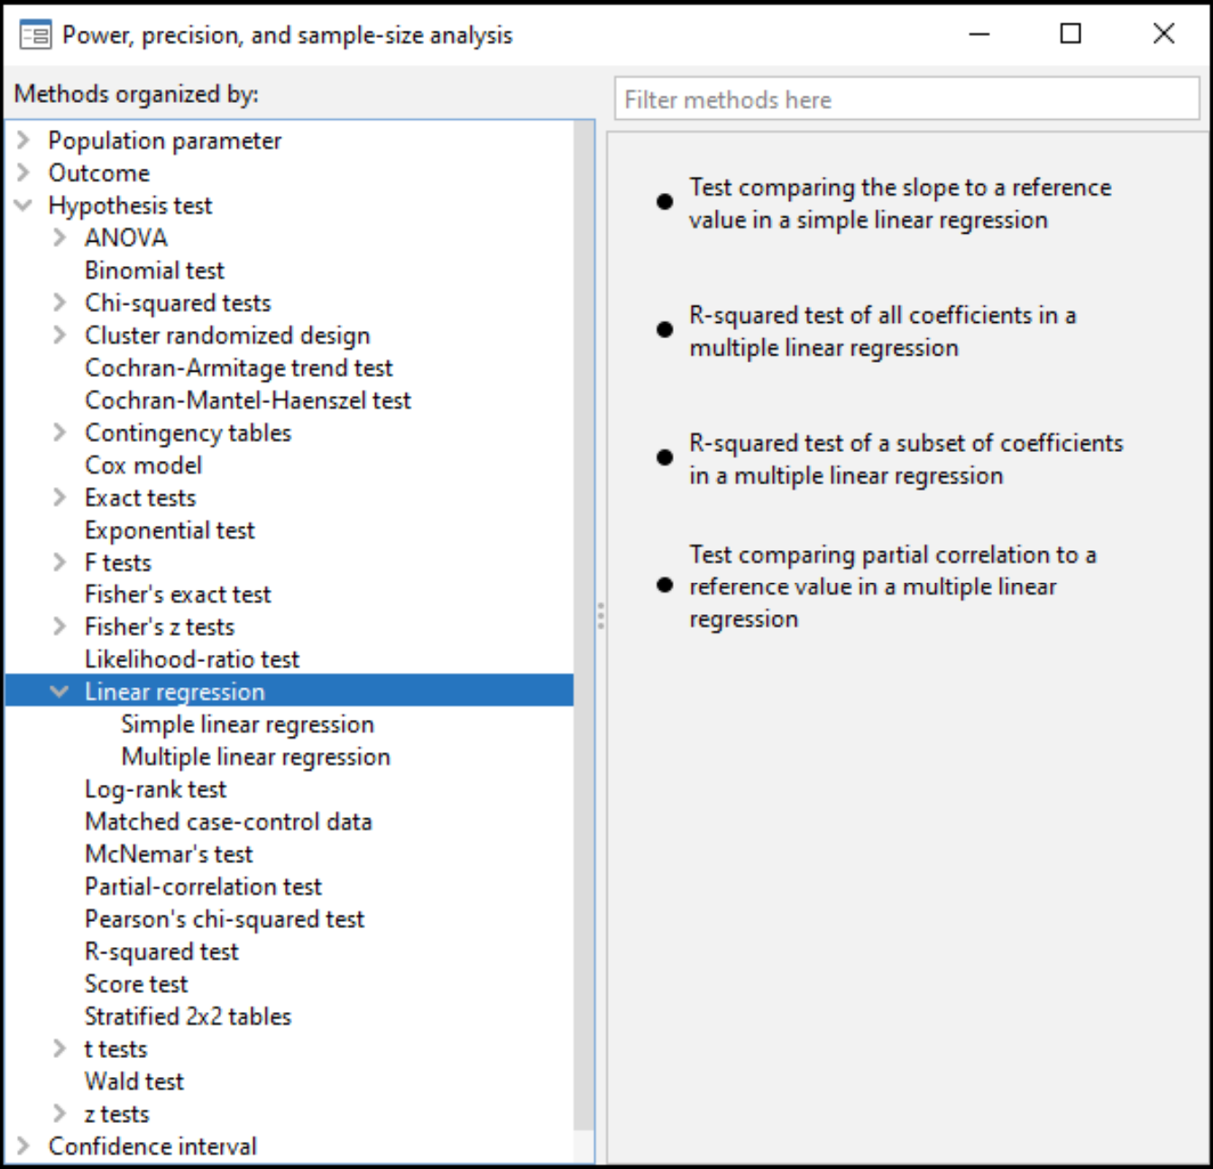Select Wald test item
The height and width of the screenshot is (1169, 1213).
(x=134, y=1081)
